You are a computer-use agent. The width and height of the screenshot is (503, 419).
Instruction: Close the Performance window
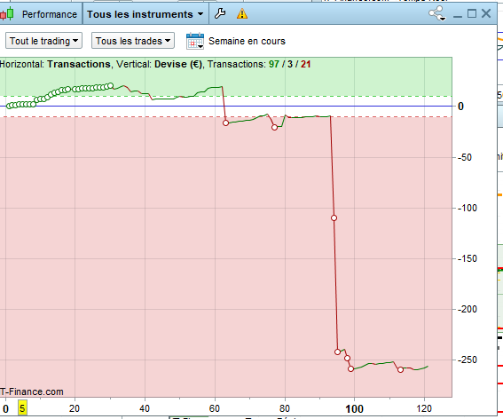coord(486,13)
